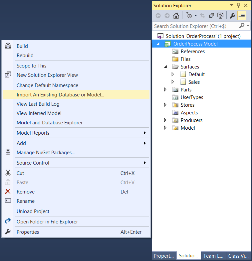Choose Import An Existing Database or Model
Screen dimensions: 252x261
tap(60, 95)
